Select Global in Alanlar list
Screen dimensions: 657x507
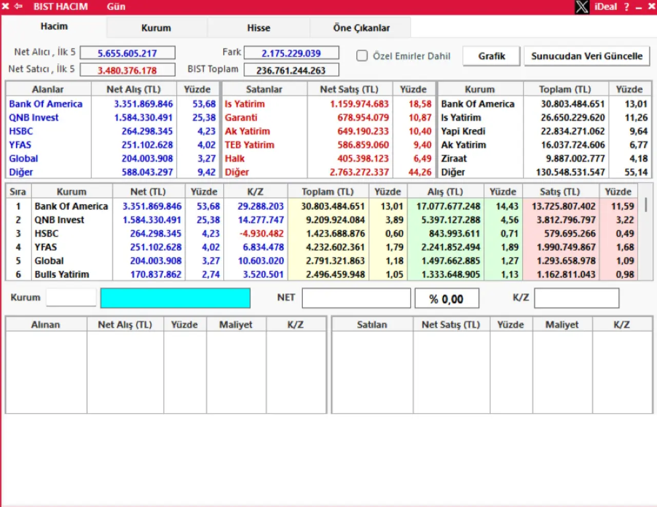24,159
